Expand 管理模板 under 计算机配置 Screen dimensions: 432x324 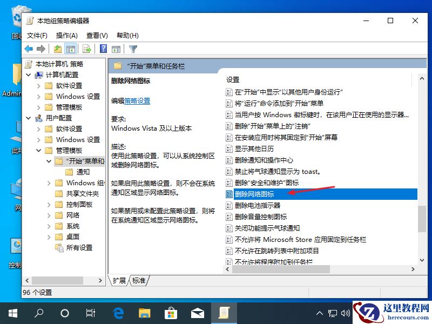click(39, 107)
